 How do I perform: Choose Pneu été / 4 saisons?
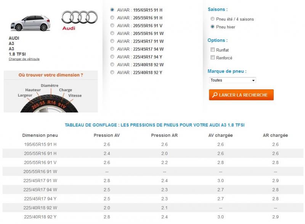coord(212,19)
